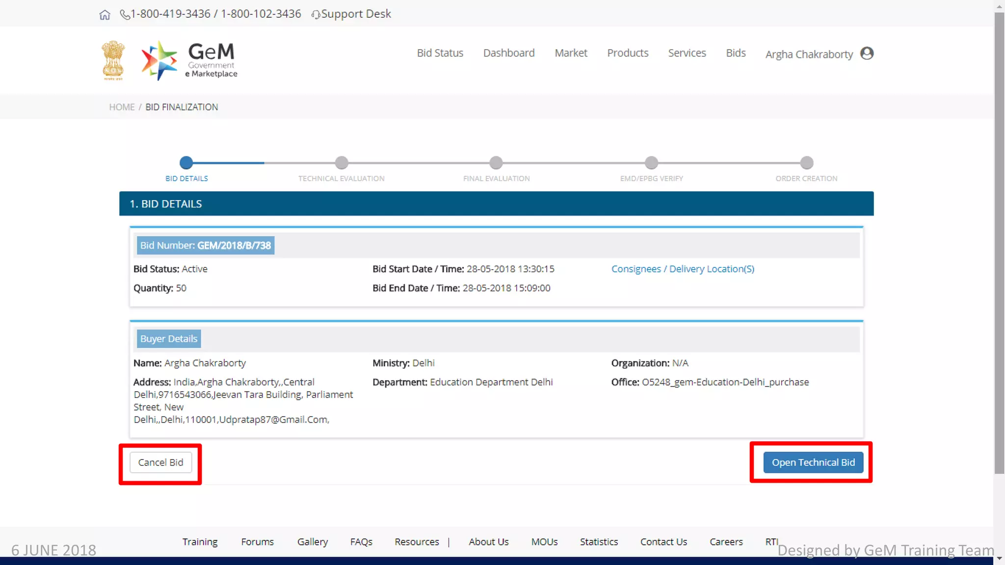
Task: Open the FAQs footer link
Action: (x=361, y=541)
